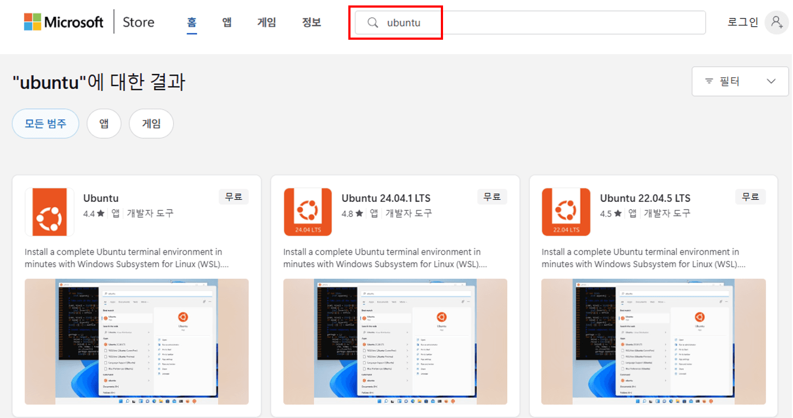The image size is (793, 418).
Task: Open Ubuntu 22.04.5 LTS screenshot preview
Action: 654,342
